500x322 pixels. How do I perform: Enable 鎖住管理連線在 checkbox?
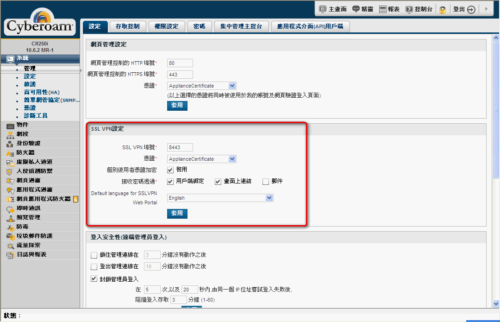tap(94, 255)
